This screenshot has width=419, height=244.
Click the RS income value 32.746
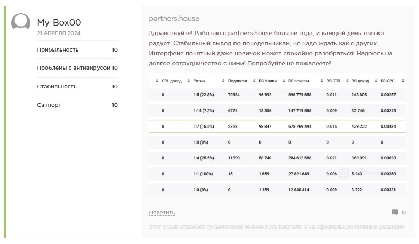(x=358, y=111)
